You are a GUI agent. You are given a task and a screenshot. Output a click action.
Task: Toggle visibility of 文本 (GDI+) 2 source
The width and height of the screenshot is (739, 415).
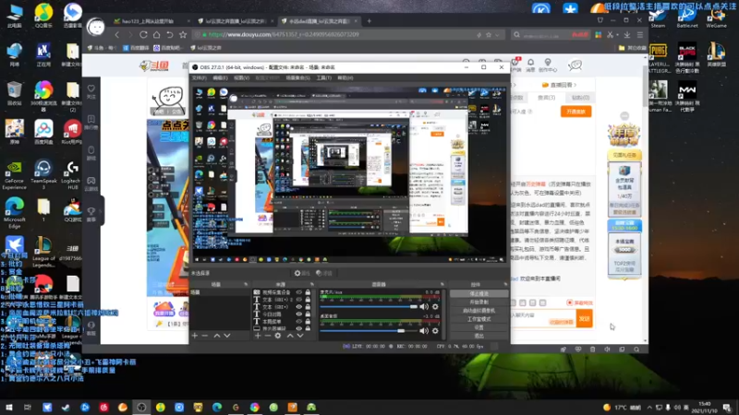coord(298,299)
